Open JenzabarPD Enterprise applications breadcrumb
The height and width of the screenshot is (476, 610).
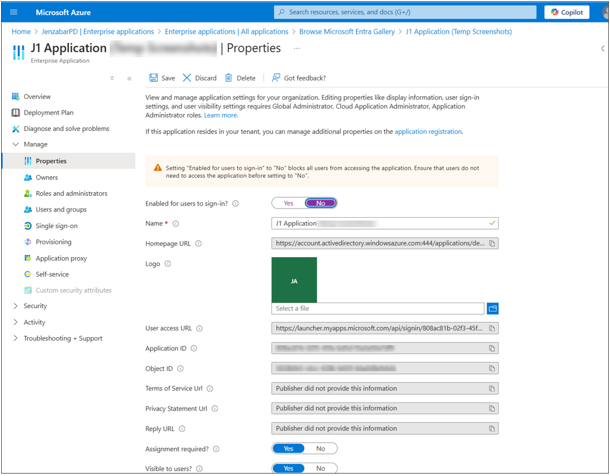coord(98,32)
